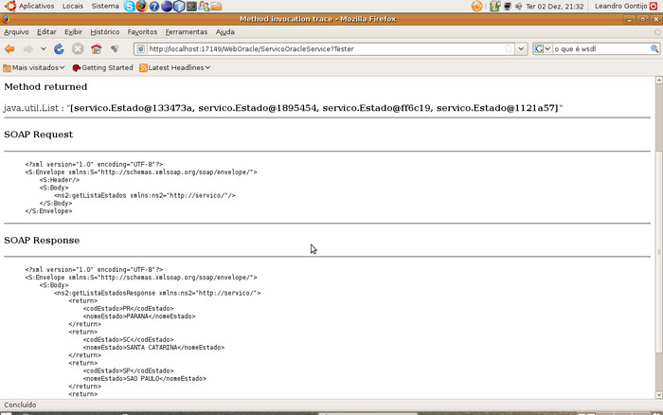Open the Exibir menu
Viewport: 663px width, 415px height.
click(x=73, y=31)
